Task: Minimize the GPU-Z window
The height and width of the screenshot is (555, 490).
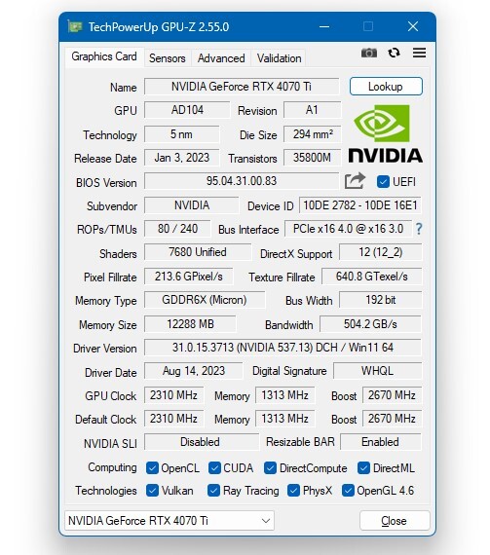Action: (x=324, y=26)
